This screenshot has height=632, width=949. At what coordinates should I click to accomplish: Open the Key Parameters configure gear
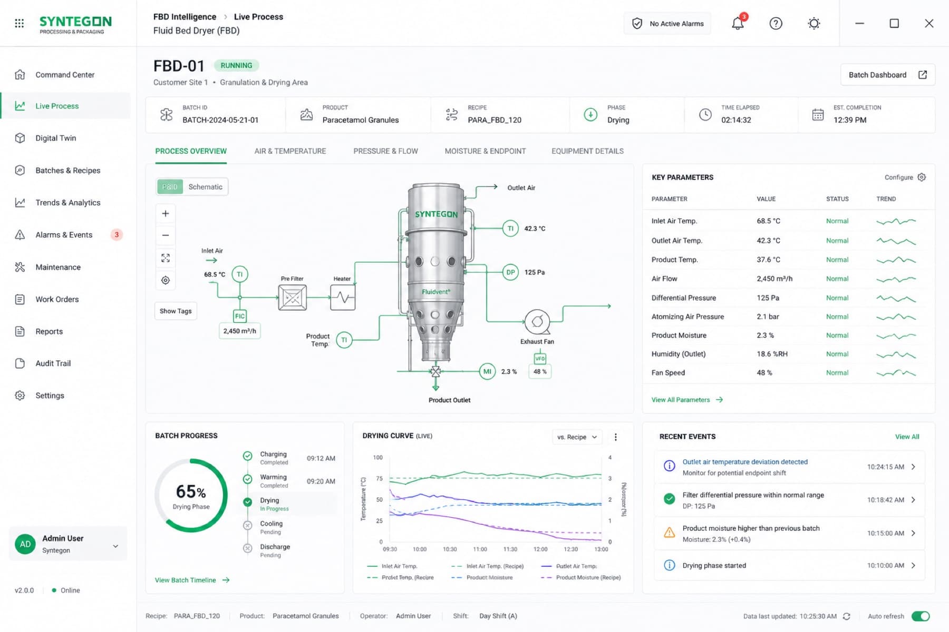pos(922,177)
